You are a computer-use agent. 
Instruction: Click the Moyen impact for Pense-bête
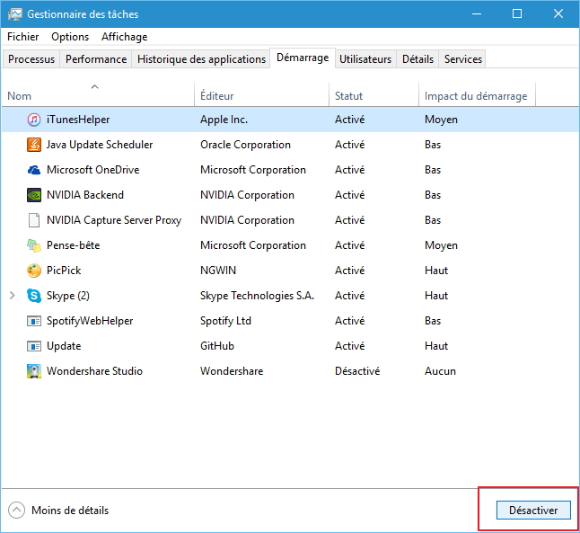(x=441, y=245)
